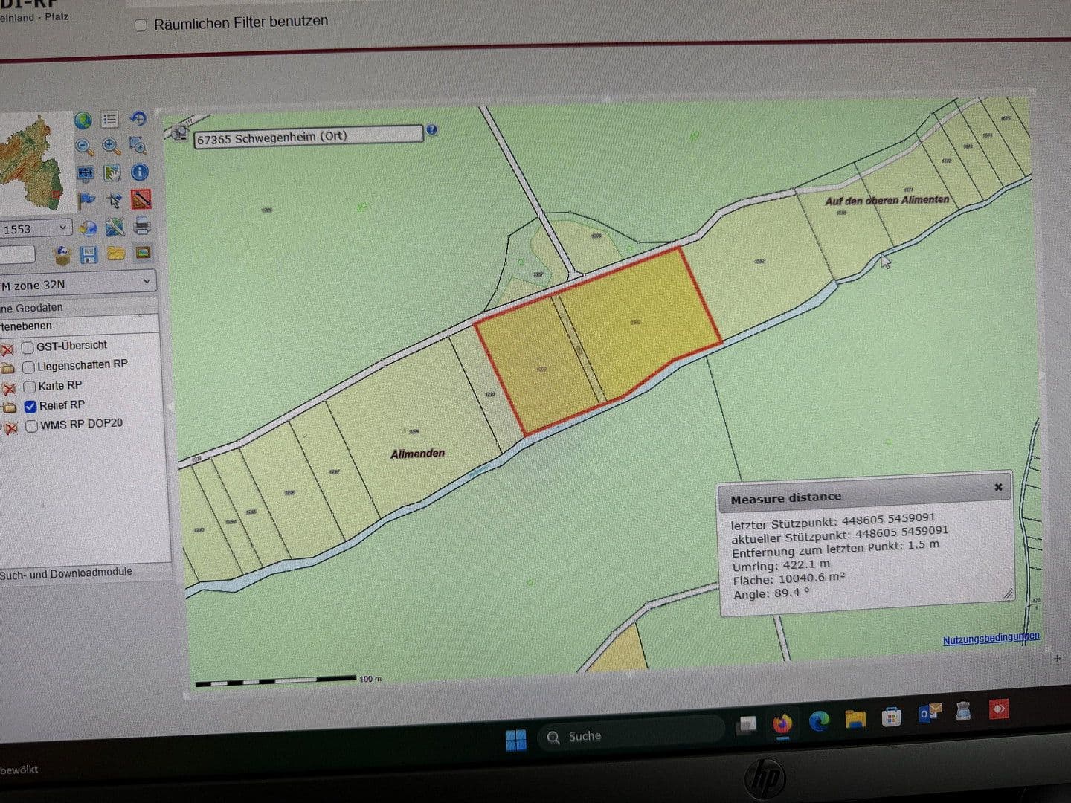Image resolution: width=1071 pixels, height=803 pixels.
Task: Open the Kartenebenen panel header
Action: [x=79, y=325]
